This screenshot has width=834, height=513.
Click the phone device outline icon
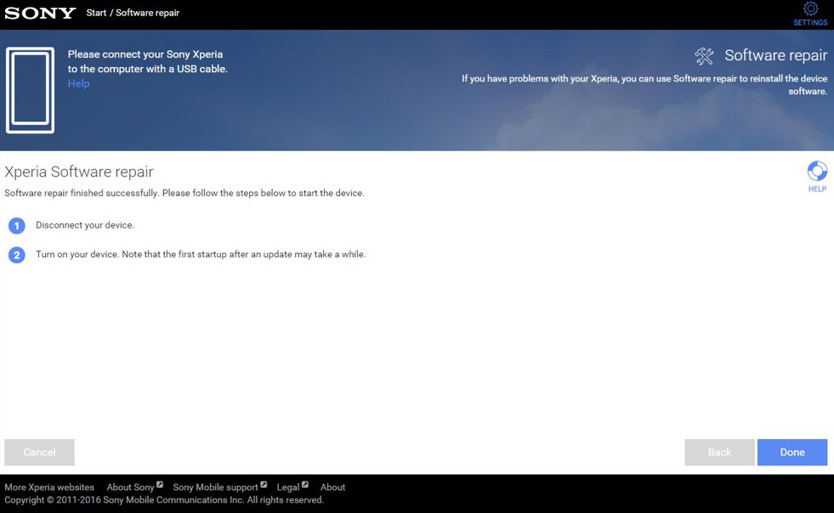pos(30,90)
